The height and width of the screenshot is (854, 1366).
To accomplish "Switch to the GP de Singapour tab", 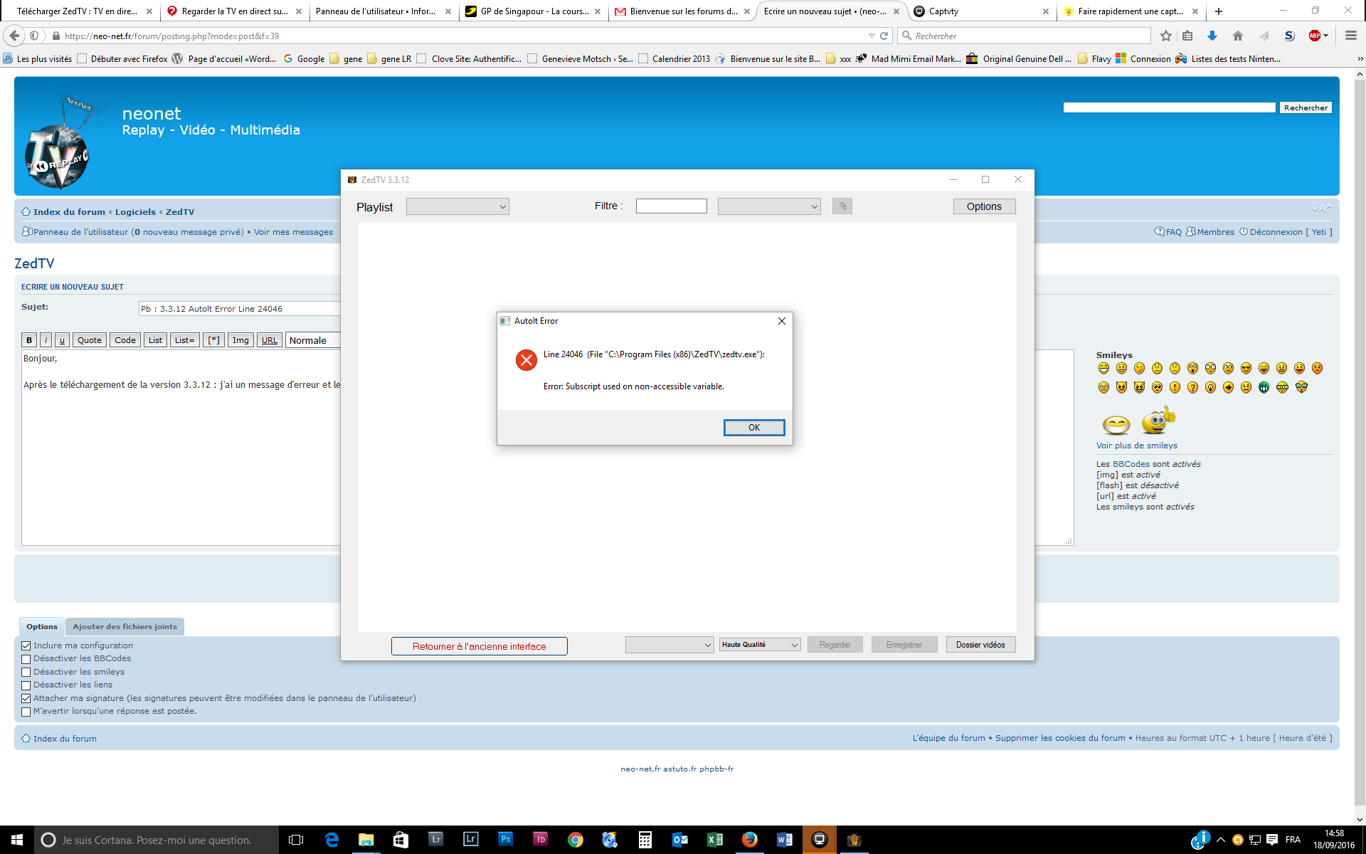I will pyautogui.click(x=534, y=11).
